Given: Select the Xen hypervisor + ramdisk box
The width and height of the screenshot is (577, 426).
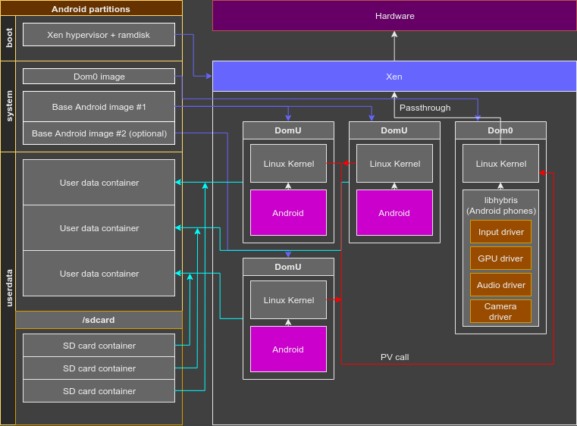Looking at the screenshot, I should [x=99, y=35].
